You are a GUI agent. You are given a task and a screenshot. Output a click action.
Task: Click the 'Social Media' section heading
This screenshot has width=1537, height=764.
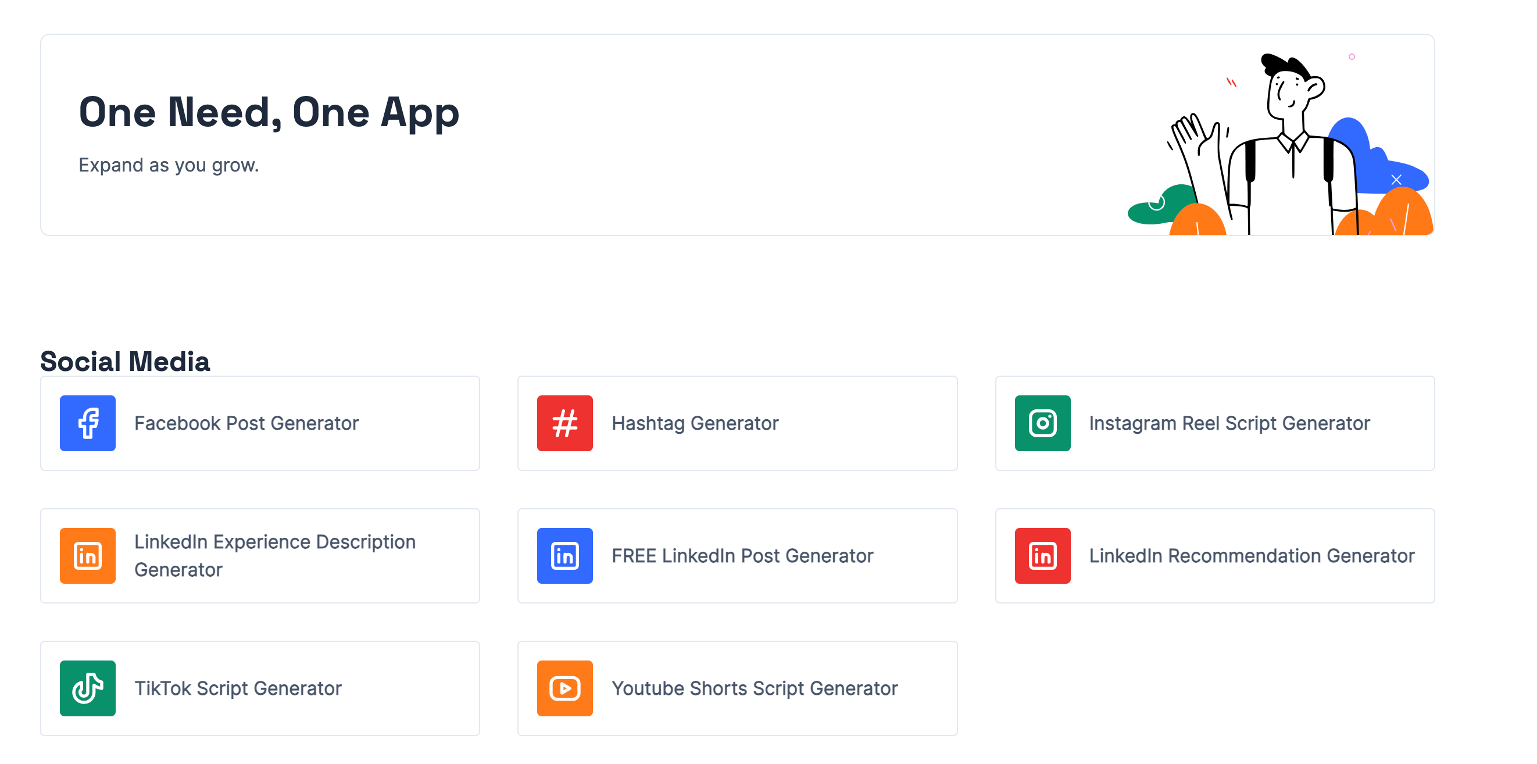[x=126, y=361]
